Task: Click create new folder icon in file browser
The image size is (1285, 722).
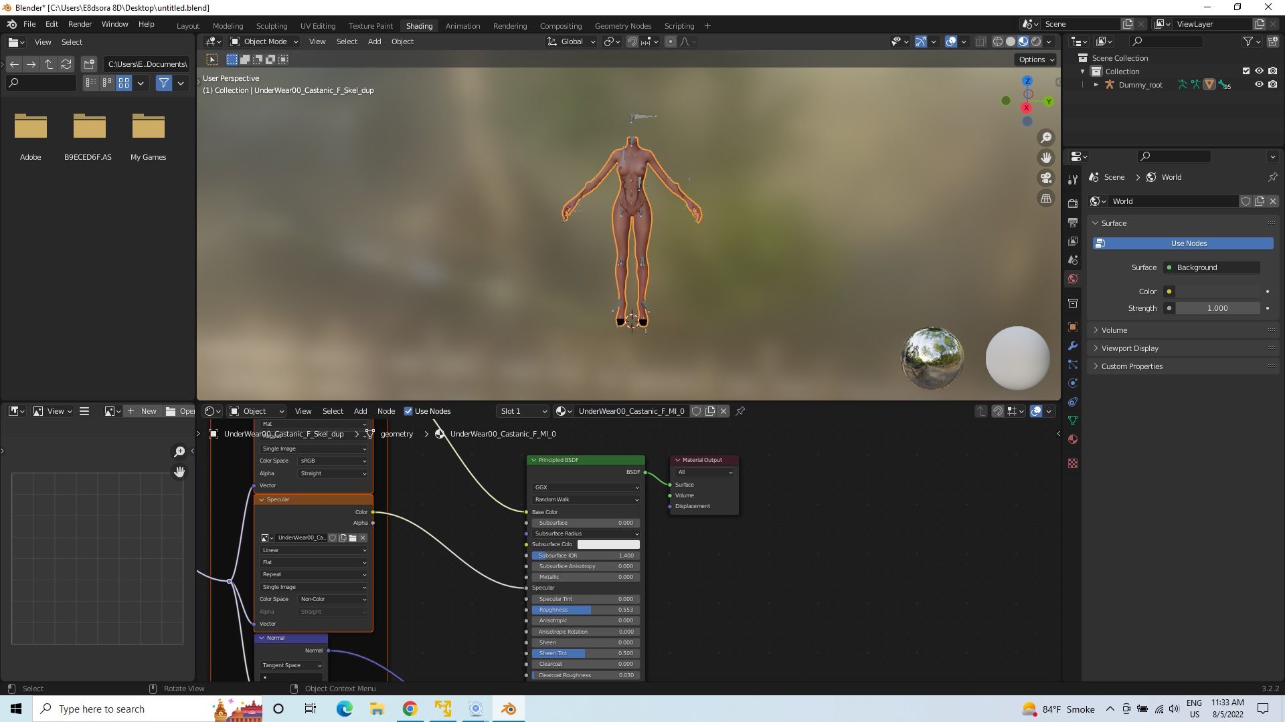Action: (88, 64)
